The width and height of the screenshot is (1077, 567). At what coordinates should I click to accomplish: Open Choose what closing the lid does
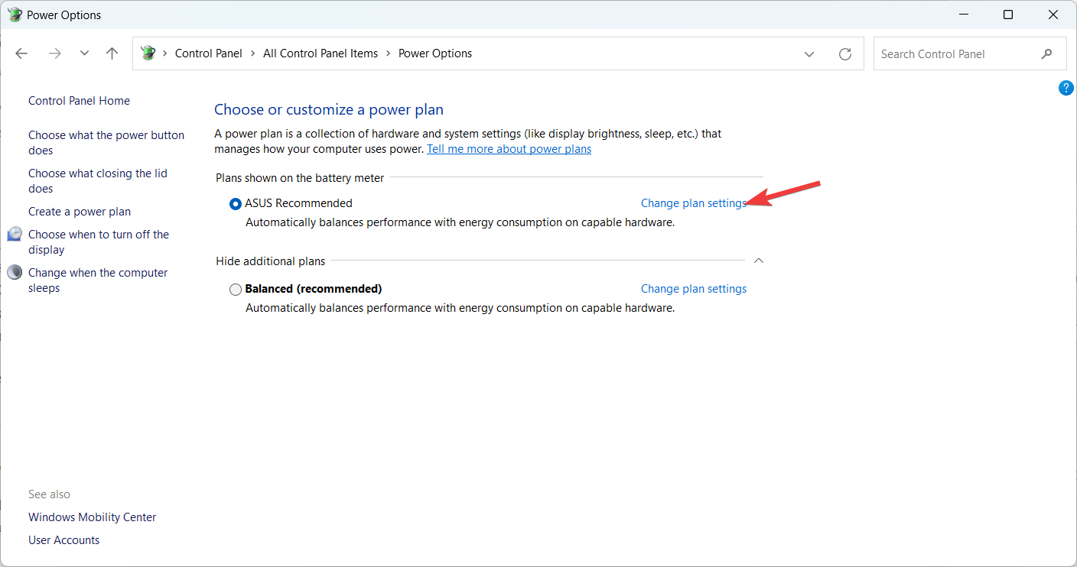point(98,181)
